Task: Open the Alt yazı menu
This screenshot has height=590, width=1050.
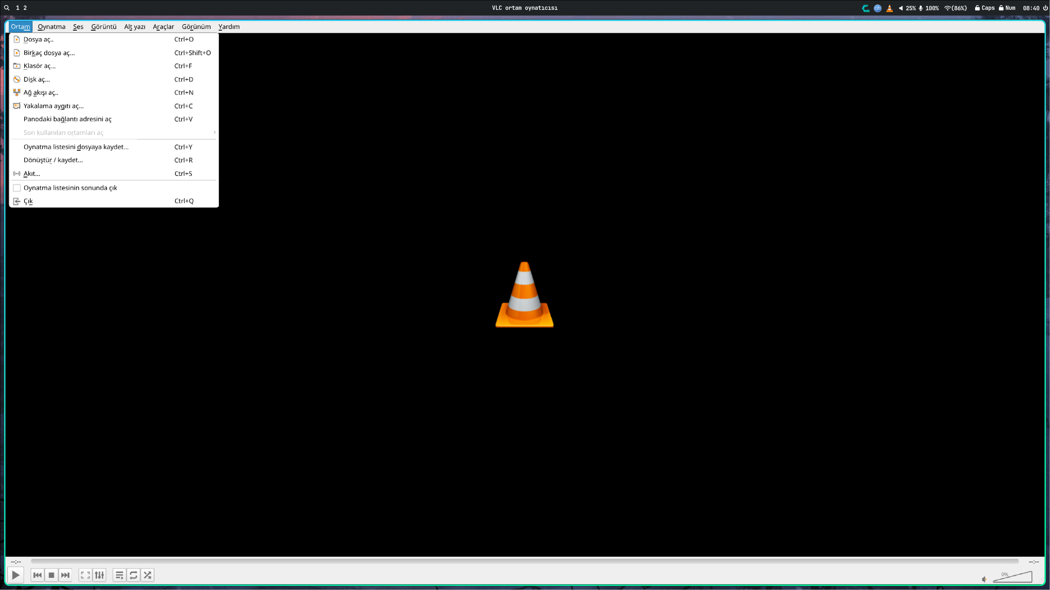Action: click(x=135, y=26)
